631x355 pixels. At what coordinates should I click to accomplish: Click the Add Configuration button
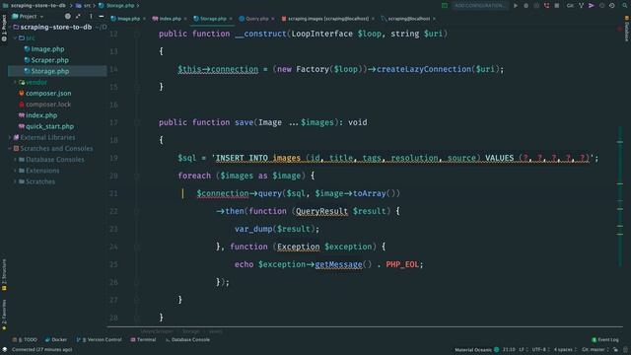point(479,6)
